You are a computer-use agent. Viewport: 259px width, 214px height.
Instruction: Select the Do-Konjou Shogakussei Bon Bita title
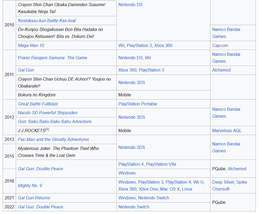click(x=60, y=33)
